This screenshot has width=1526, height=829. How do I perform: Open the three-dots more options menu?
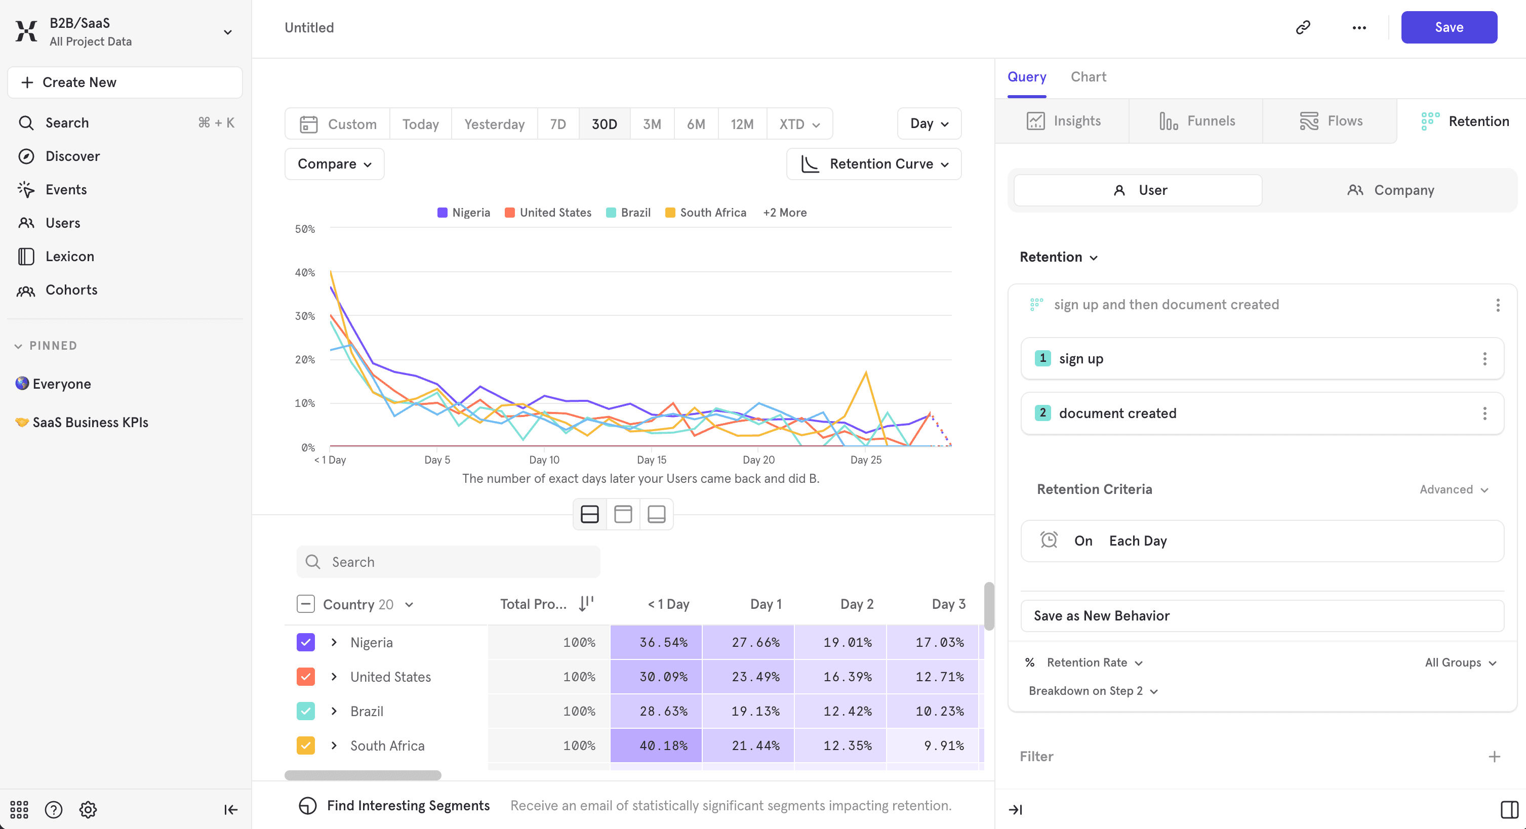[1359, 27]
